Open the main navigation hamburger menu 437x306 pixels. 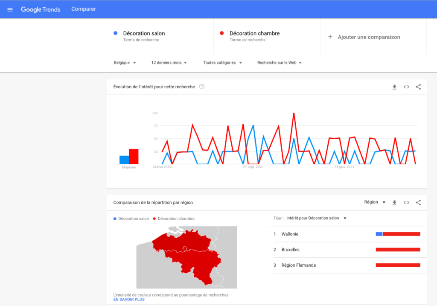tap(10, 9)
